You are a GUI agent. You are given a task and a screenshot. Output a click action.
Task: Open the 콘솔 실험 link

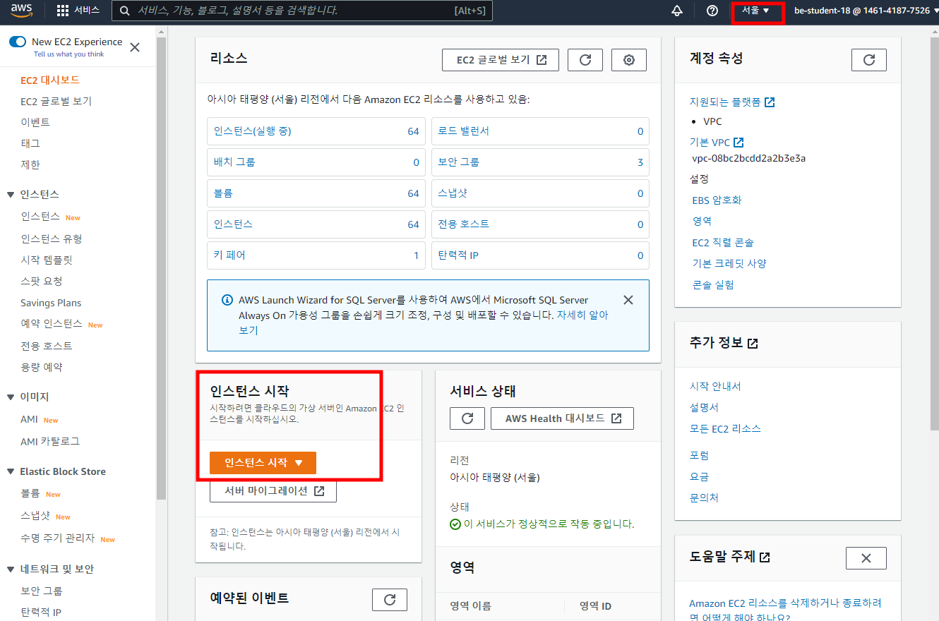(x=712, y=284)
